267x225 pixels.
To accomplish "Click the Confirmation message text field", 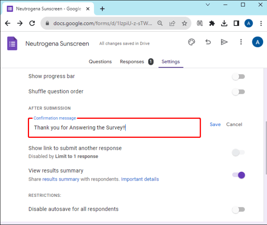I will pos(115,128).
